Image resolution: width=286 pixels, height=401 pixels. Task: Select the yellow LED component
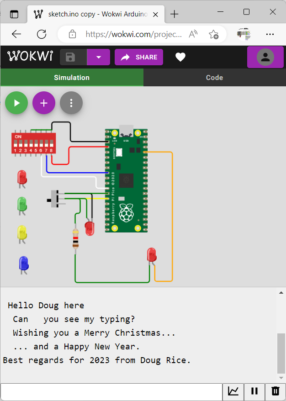(x=22, y=233)
